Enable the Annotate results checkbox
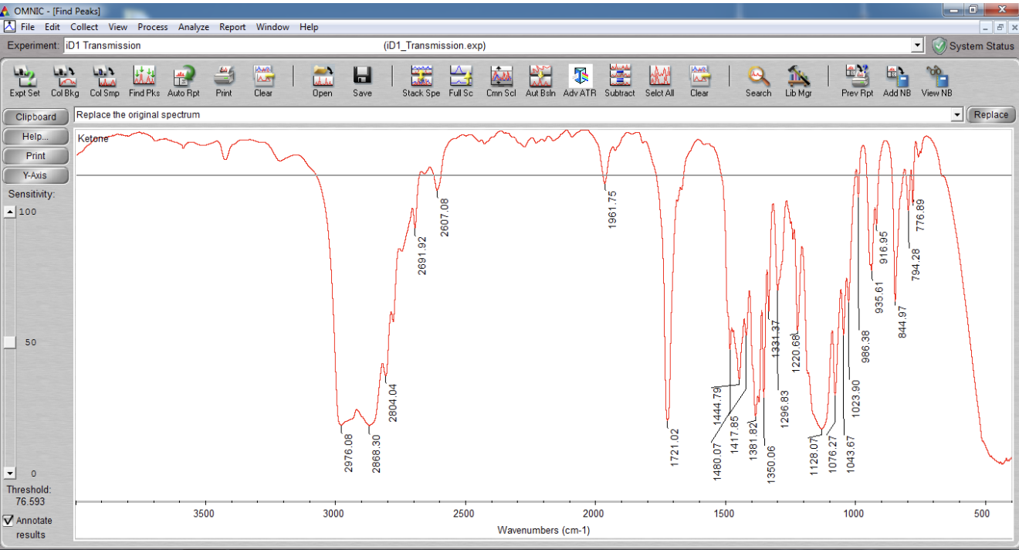 [8, 520]
